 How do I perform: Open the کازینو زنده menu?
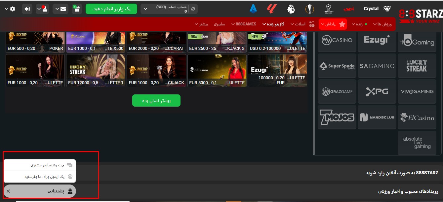pos(273,24)
